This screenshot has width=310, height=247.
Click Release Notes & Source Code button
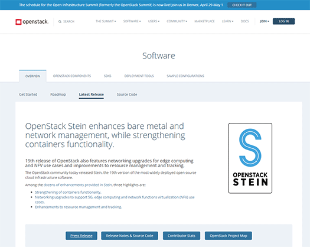pyautogui.click(x=129, y=236)
